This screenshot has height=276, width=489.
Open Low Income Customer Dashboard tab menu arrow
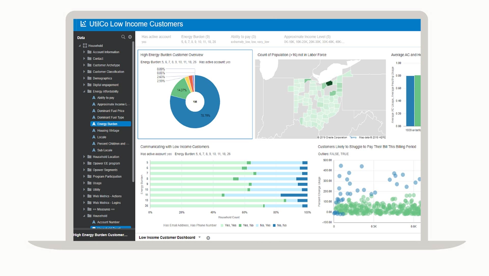pos(200,237)
